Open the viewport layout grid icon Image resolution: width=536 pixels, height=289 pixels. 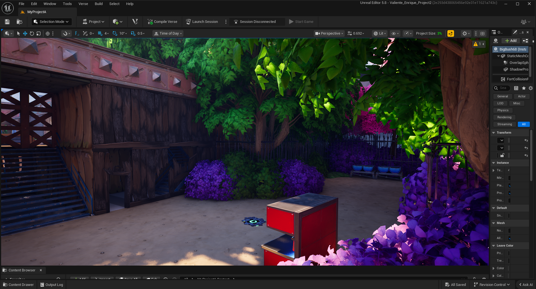click(482, 33)
